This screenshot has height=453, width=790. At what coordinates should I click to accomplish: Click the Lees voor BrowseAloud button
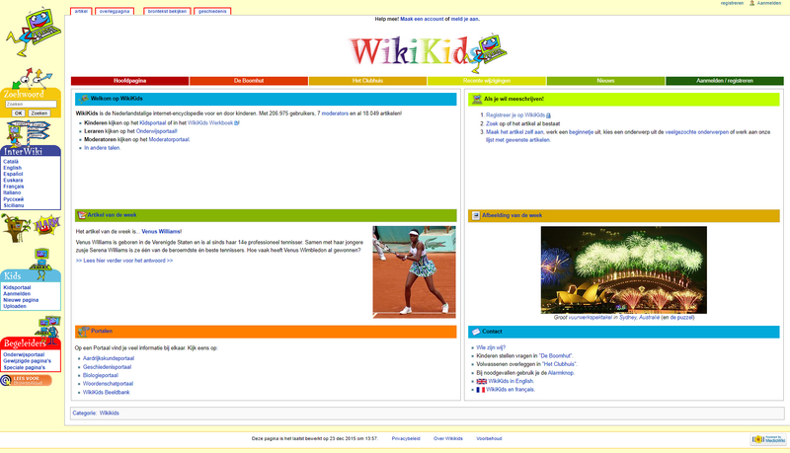click(x=27, y=381)
